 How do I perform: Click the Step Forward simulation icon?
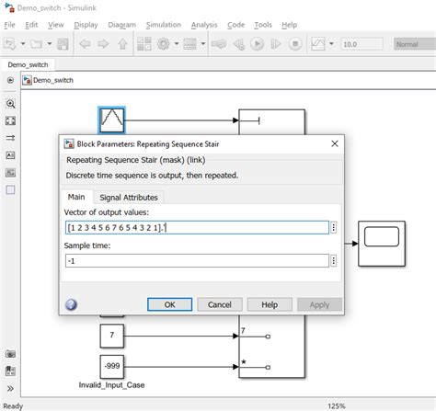coord(276,44)
